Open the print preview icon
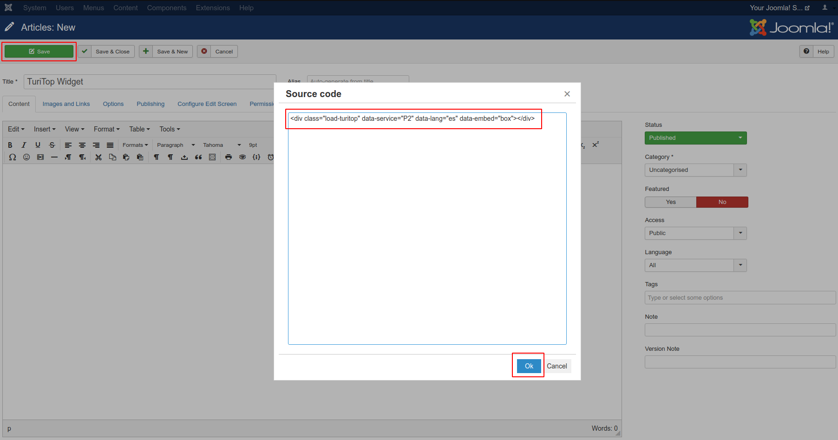This screenshot has width=838, height=440. [x=229, y=157]
